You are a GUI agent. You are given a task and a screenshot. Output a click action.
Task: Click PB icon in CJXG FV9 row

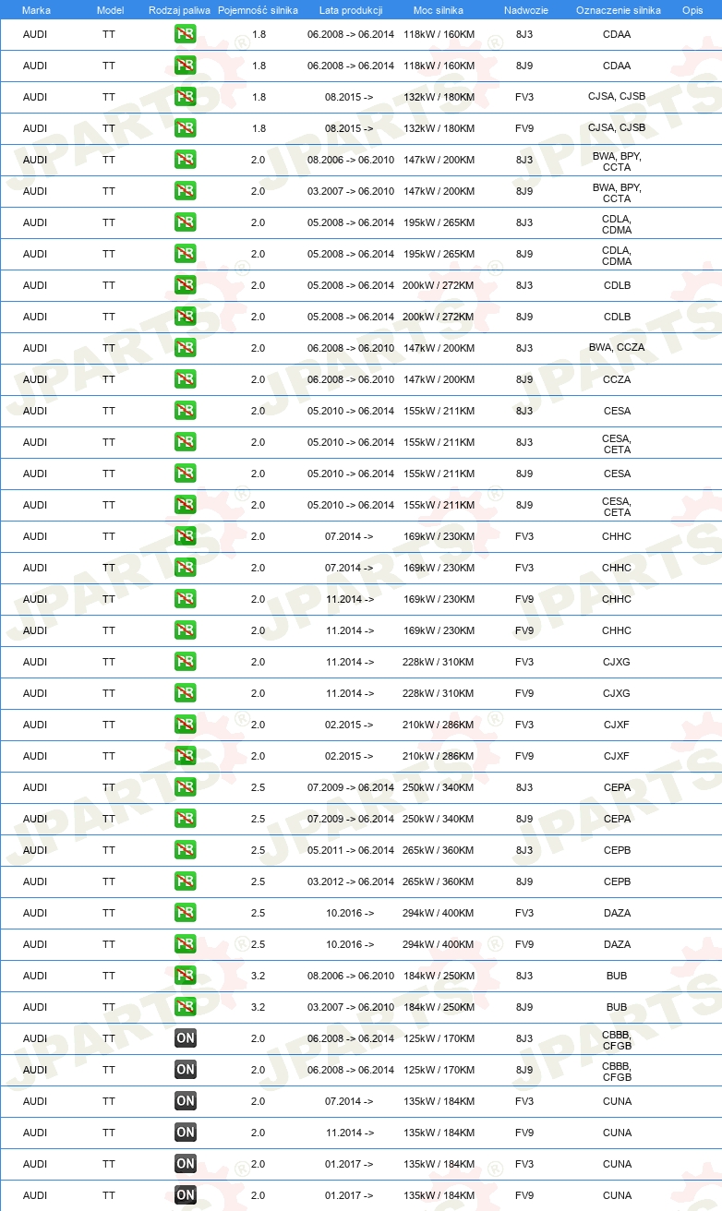pyautogui.click(x=185, y=693)
